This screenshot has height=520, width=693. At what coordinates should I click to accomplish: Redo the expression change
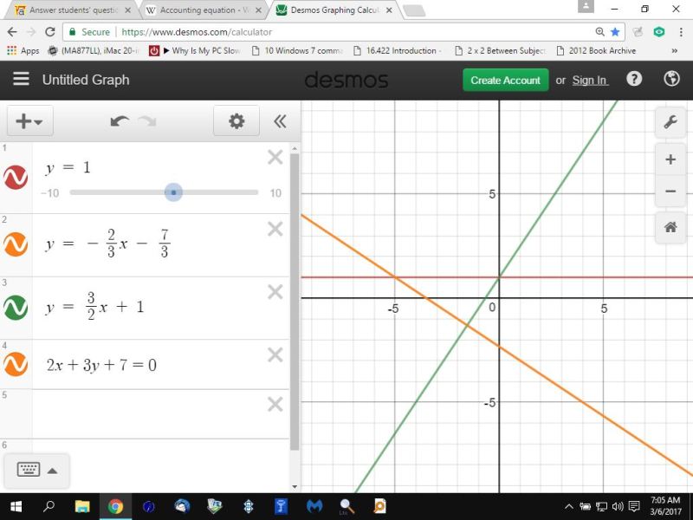click(147, 121)
